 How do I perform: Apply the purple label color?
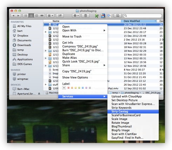[86, 88]
